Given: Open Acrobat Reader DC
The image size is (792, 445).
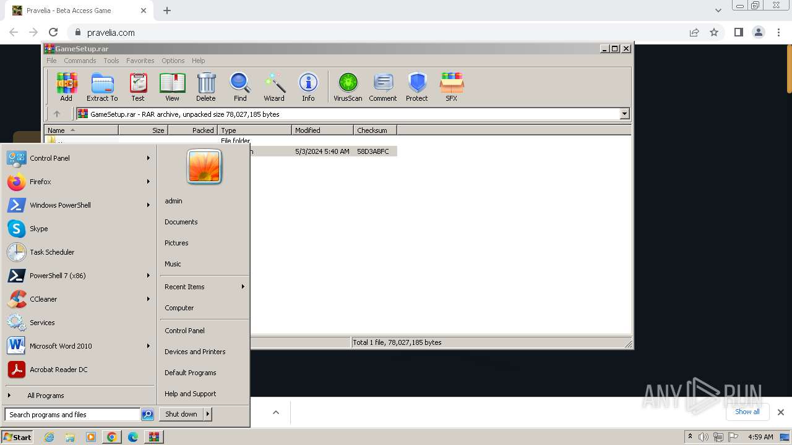Looking at the screenshot, I should 79,370.
